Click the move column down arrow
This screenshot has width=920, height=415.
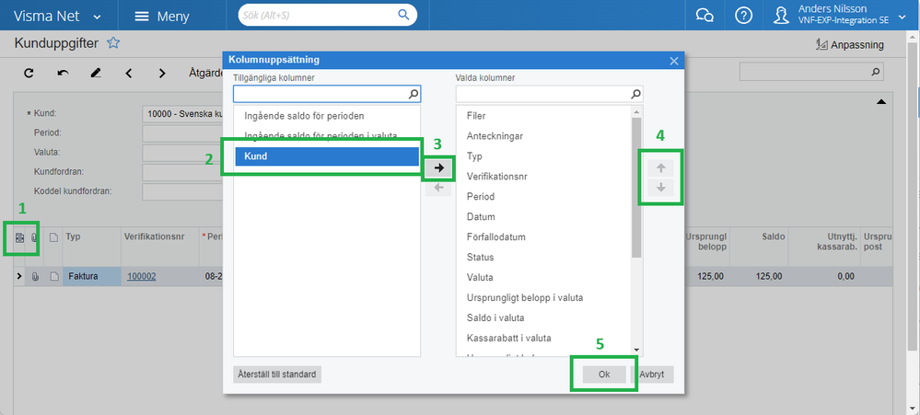(660, 188)
